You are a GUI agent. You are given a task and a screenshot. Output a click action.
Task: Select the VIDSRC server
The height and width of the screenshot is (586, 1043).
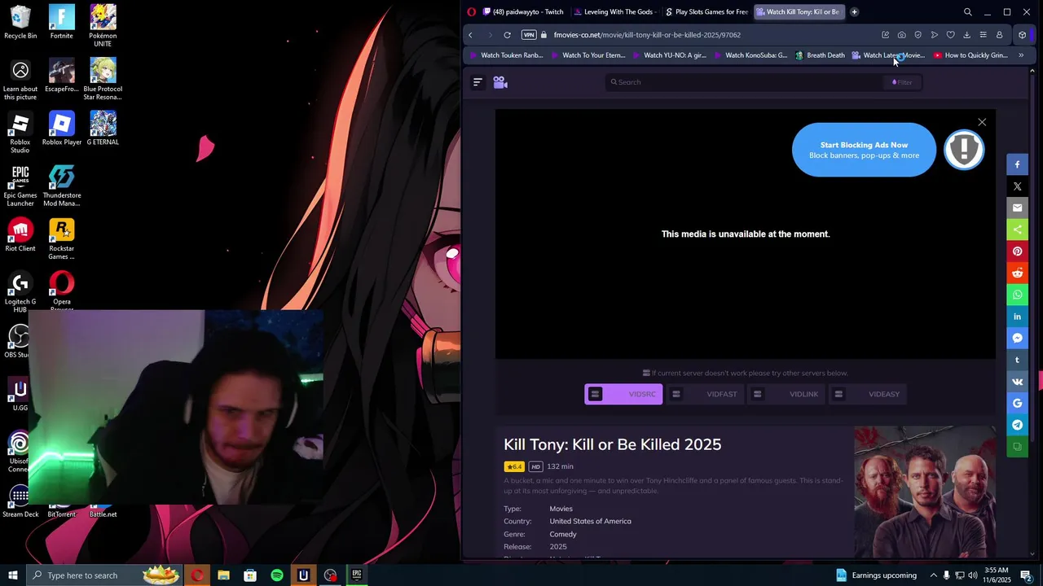(x=623, y=394)
